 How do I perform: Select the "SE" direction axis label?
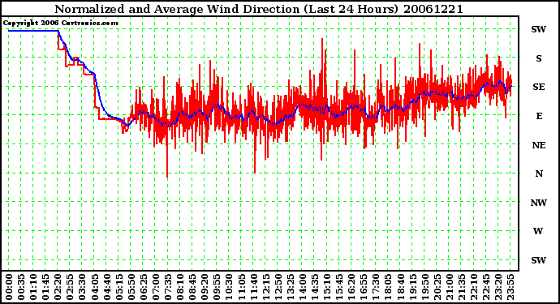(539, 87)
